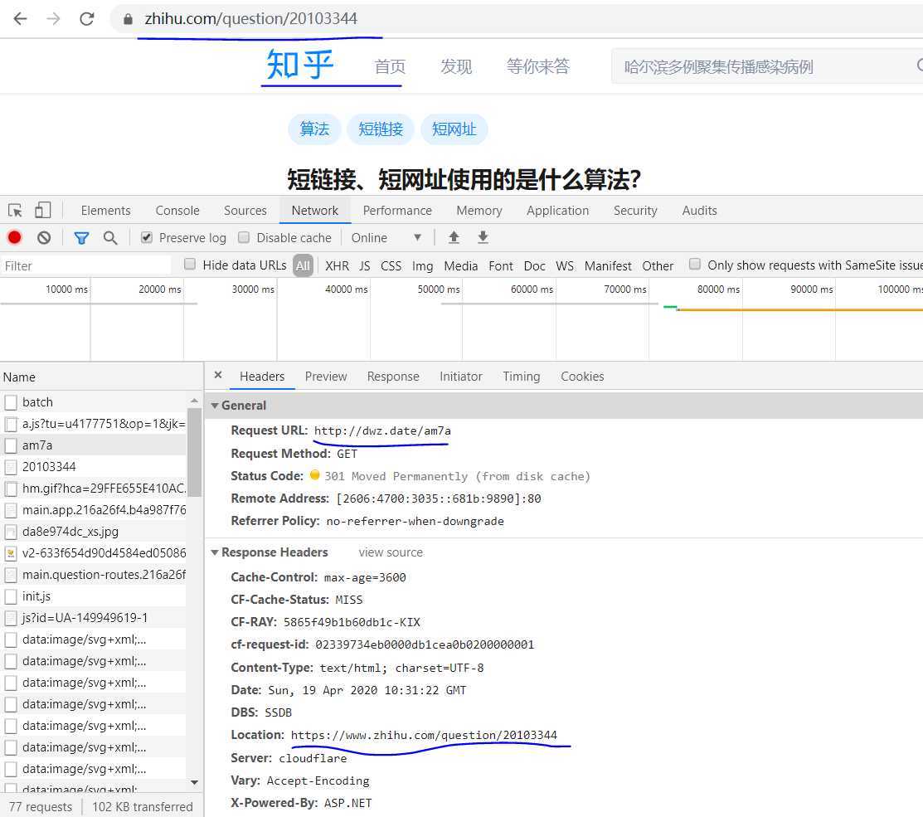This screenshot has width=923, height=817.
Task: Select the All filter type
Action: click(303, 265)
